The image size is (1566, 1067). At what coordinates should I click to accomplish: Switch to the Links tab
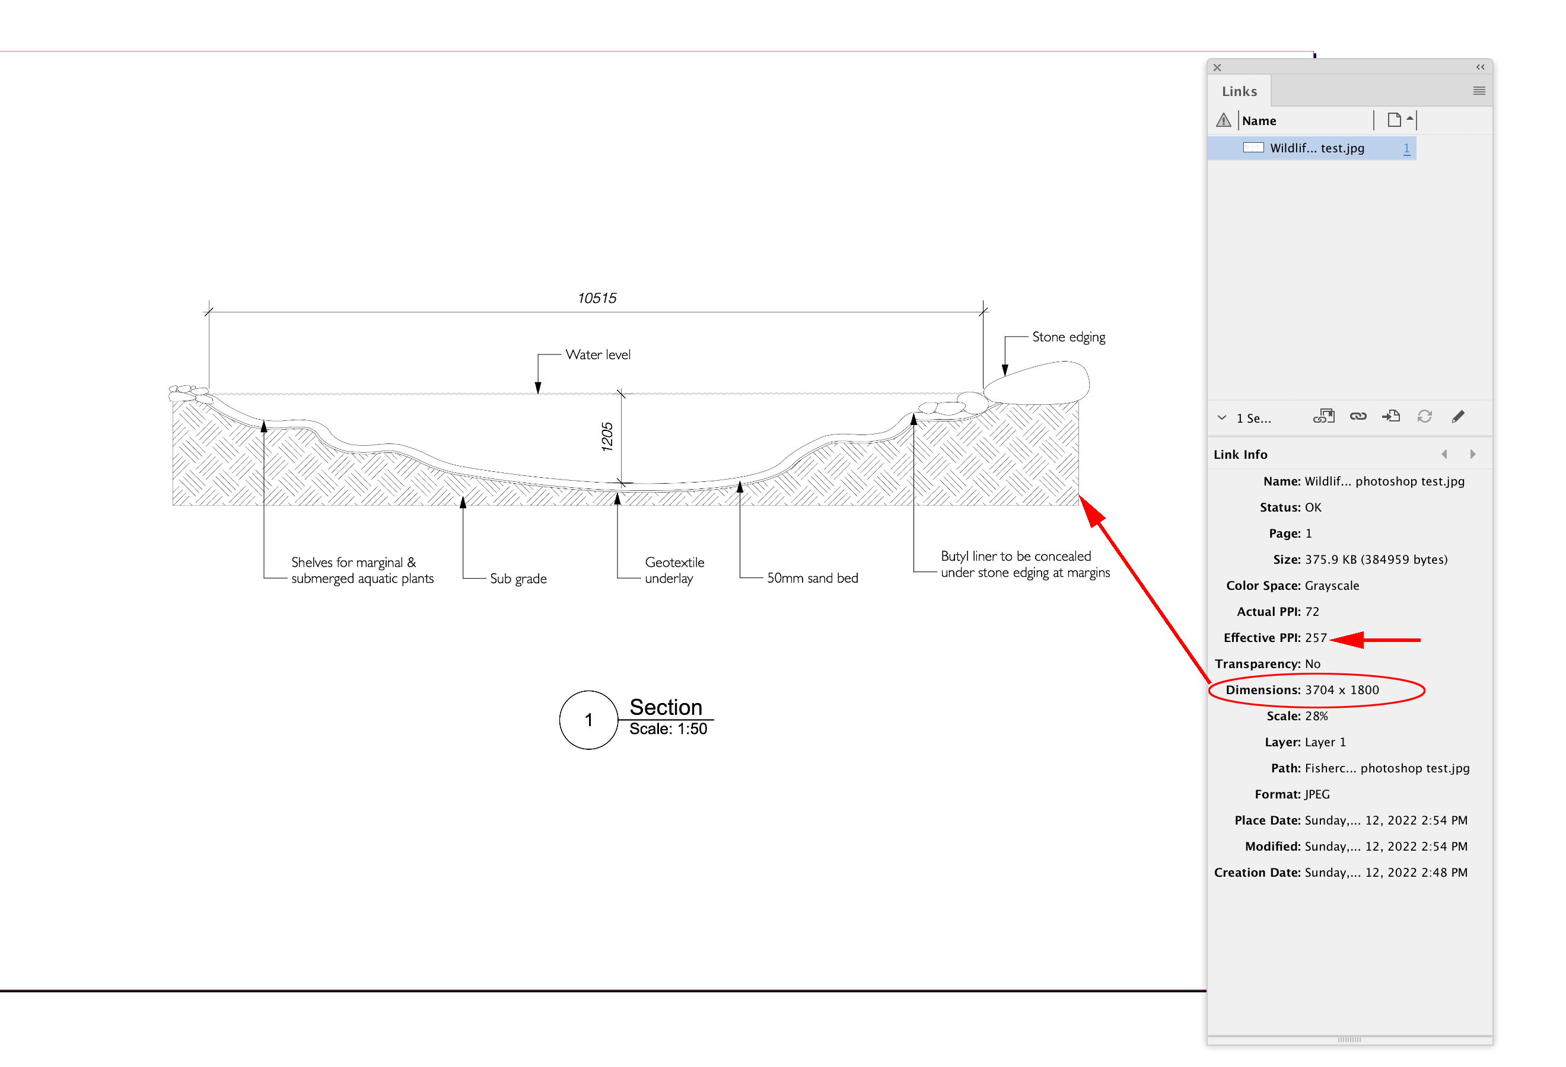(x=1239, y=90)
